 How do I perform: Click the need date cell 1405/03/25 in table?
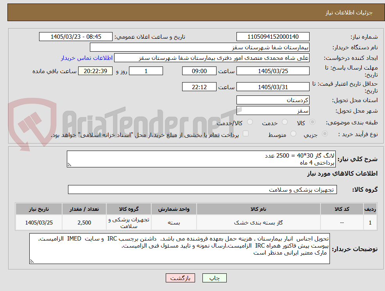(x=39, y=223)
